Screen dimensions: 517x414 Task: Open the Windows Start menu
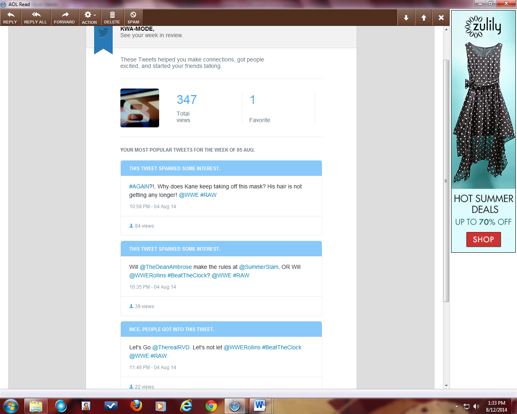(11, 406)
